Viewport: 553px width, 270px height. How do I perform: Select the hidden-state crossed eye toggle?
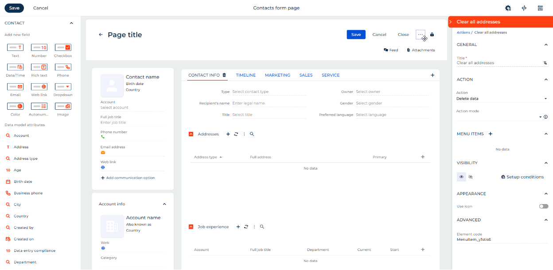click(x=471, y=177)
